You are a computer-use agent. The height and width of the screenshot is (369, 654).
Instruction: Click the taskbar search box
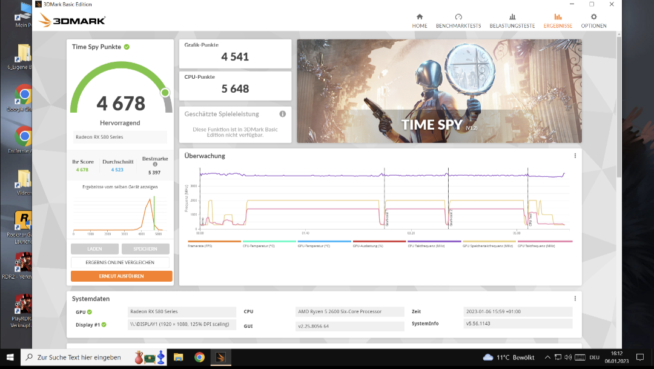tap(94, 357)
